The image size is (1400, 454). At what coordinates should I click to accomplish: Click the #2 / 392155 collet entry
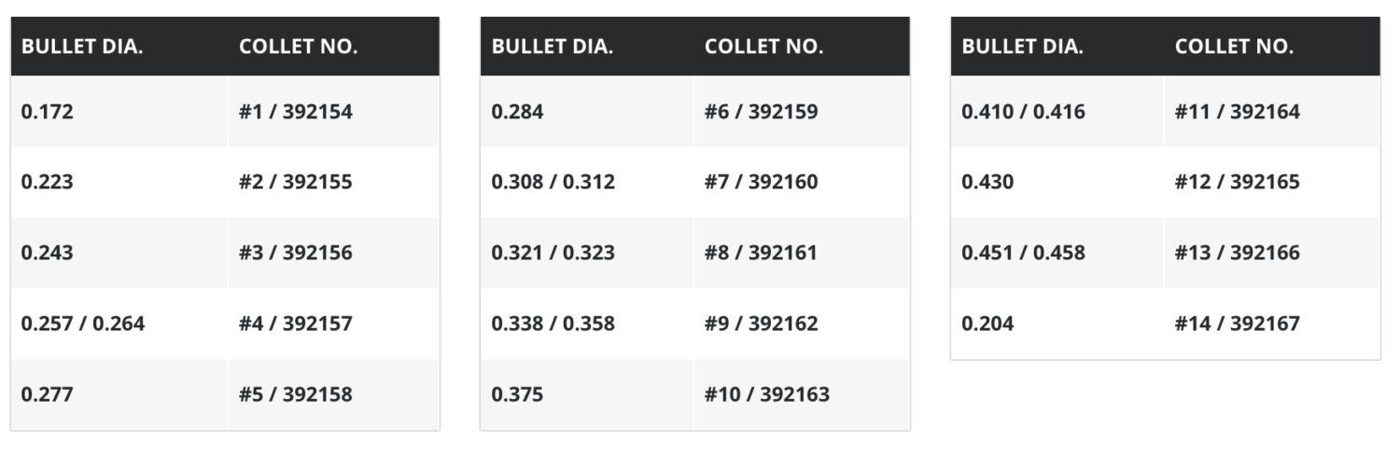[333, 182]
